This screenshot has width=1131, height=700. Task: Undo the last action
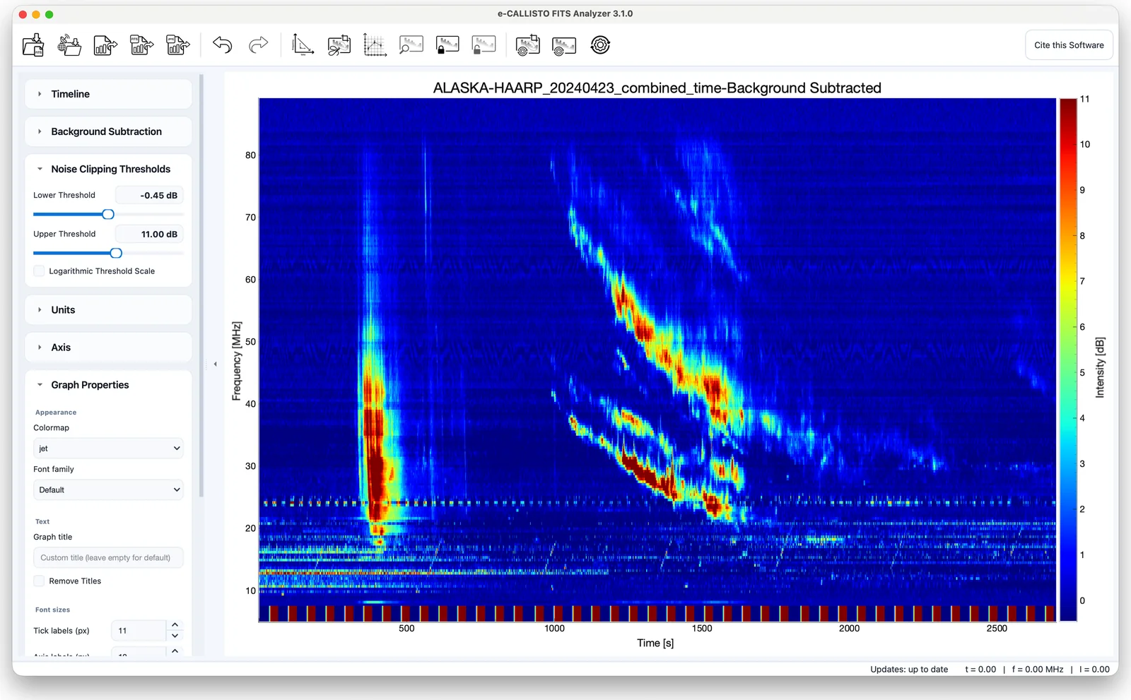[223, 45]
